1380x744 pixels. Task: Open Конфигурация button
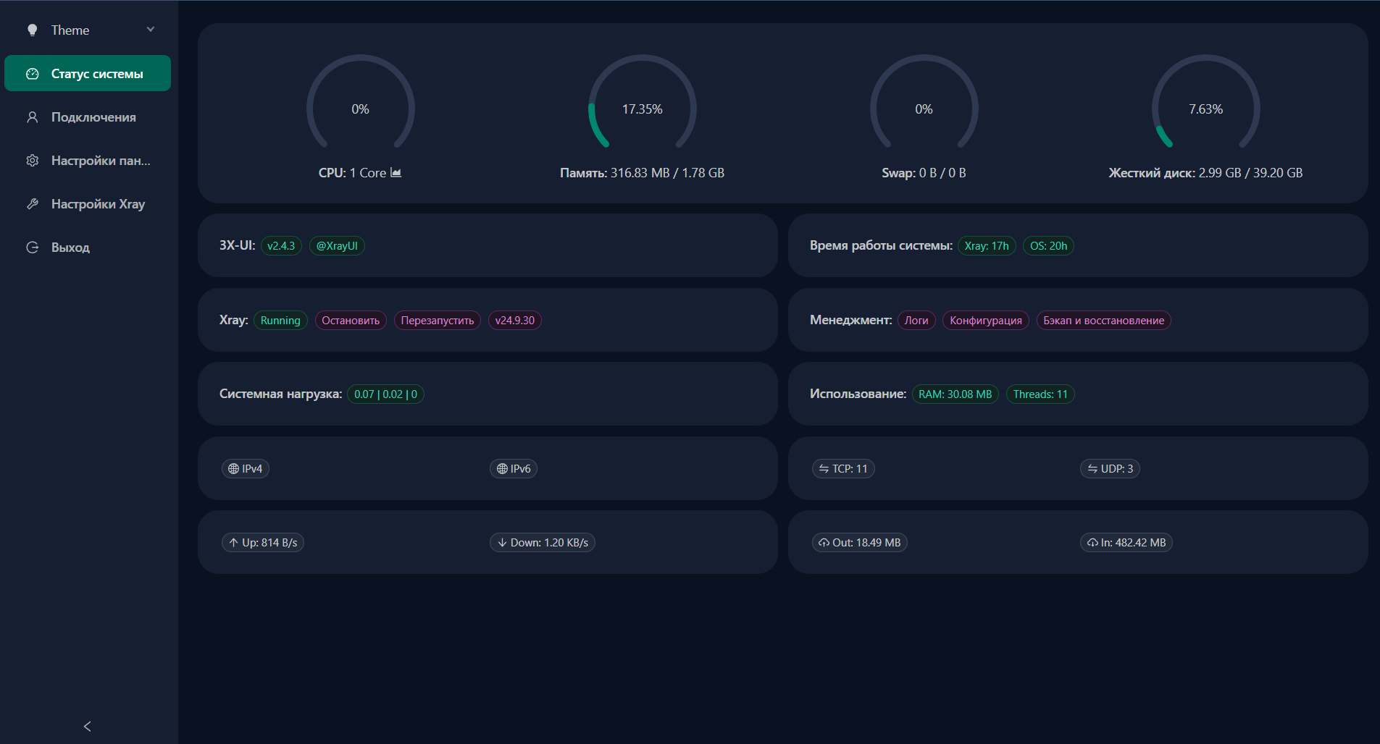(986, 320)
